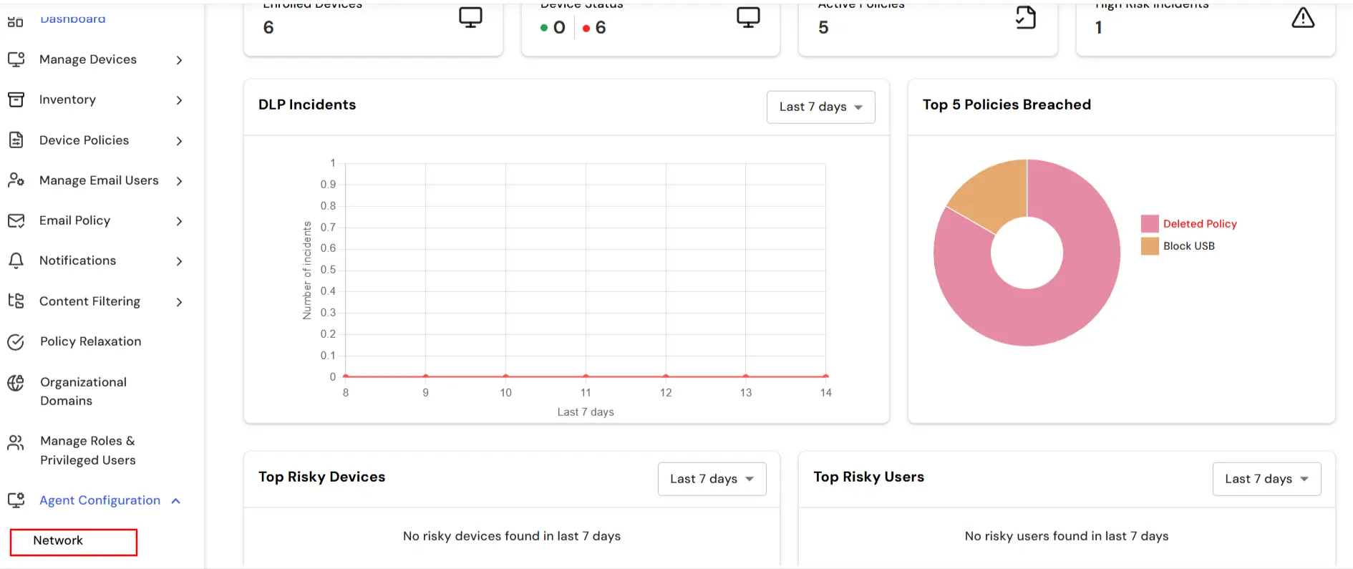The image size is (1353, 569).
Task: Click the Notifications bell icon
Action: [x=16, y=261]
